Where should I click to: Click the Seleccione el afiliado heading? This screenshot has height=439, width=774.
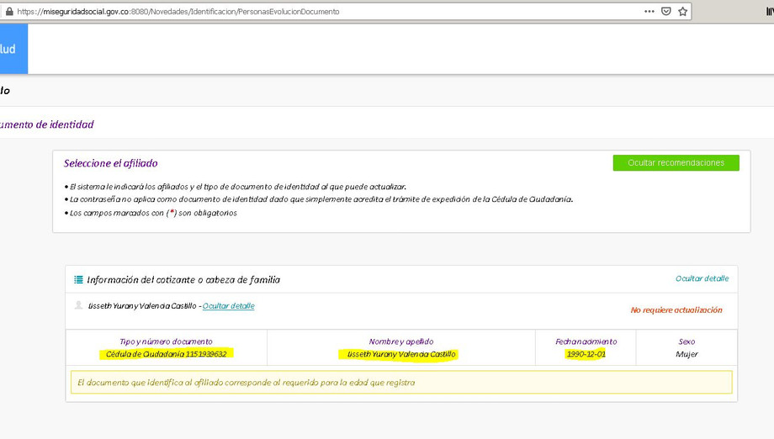(110, 163)
